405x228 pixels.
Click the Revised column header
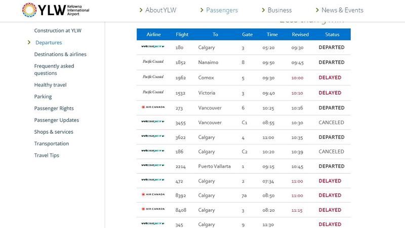[x=300, y=34]
